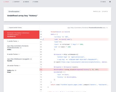Click the 'currency' => 'USD' line

point(61,37)
